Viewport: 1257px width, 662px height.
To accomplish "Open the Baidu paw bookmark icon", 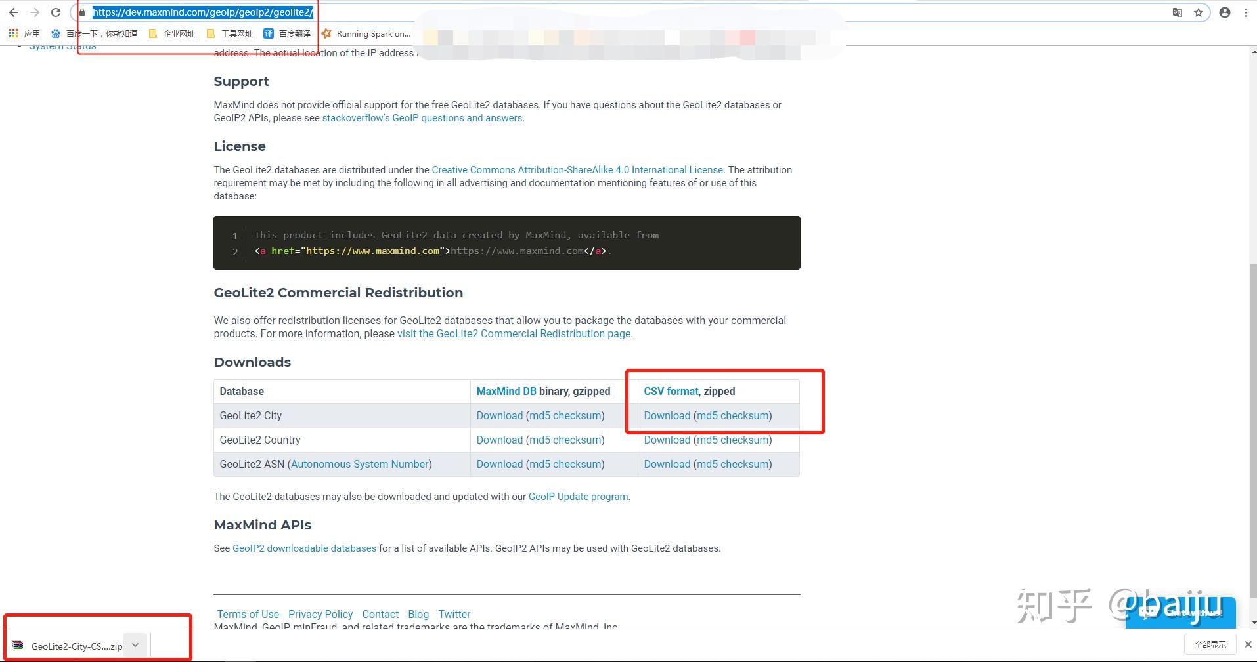I will 56,33.
